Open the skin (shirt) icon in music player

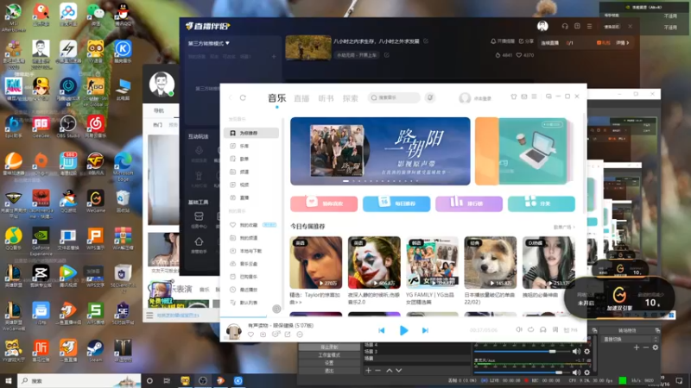[513, 97]
